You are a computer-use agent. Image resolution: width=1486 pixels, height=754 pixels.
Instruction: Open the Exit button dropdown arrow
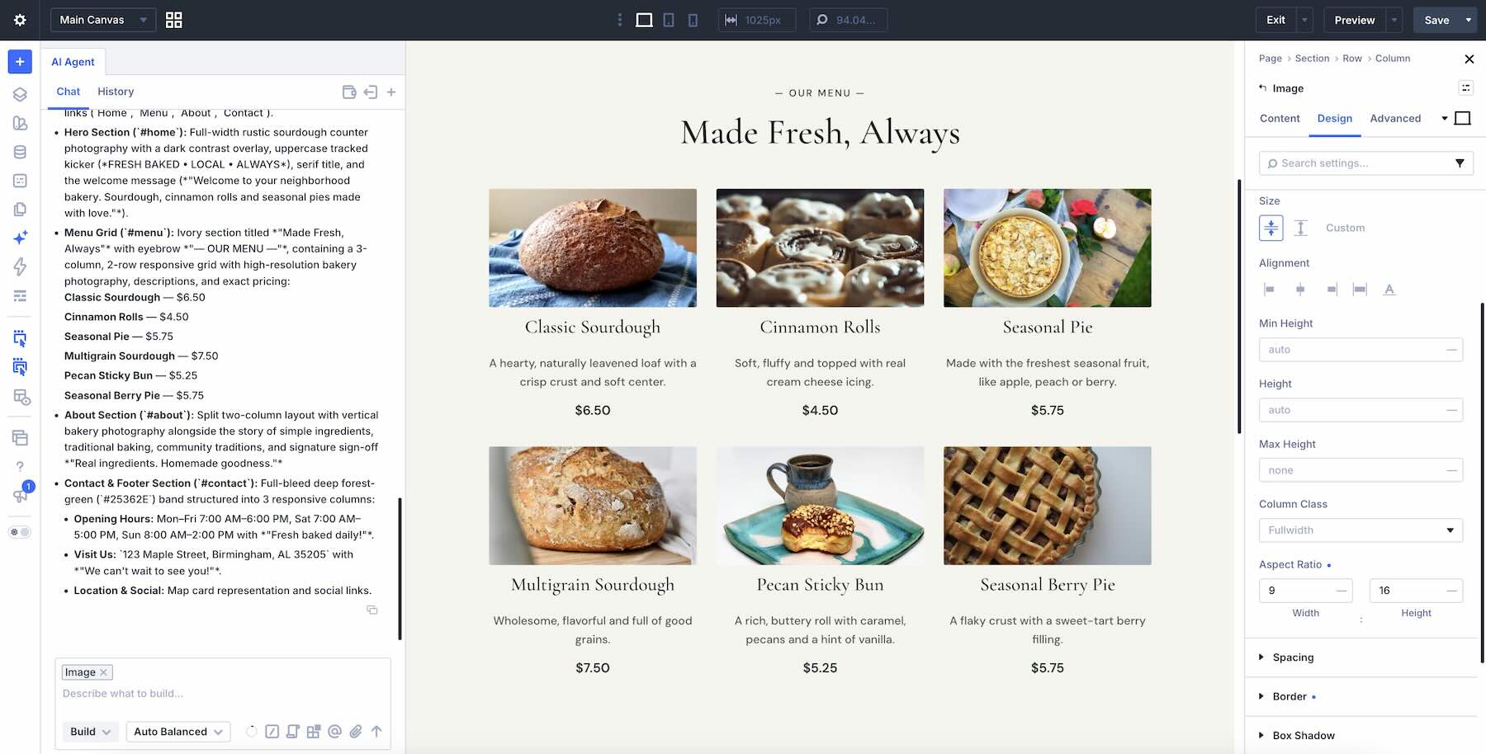pyautogui.click(x=1304, y=20)
